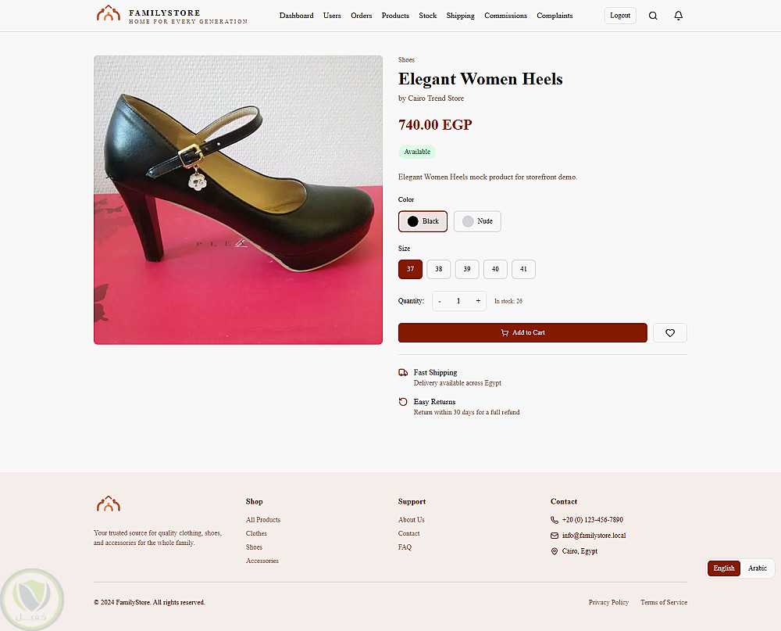Viewport: 781px width, 631px height.
Task: Switch language to Arabic
Action: click(x=757, y=568)
